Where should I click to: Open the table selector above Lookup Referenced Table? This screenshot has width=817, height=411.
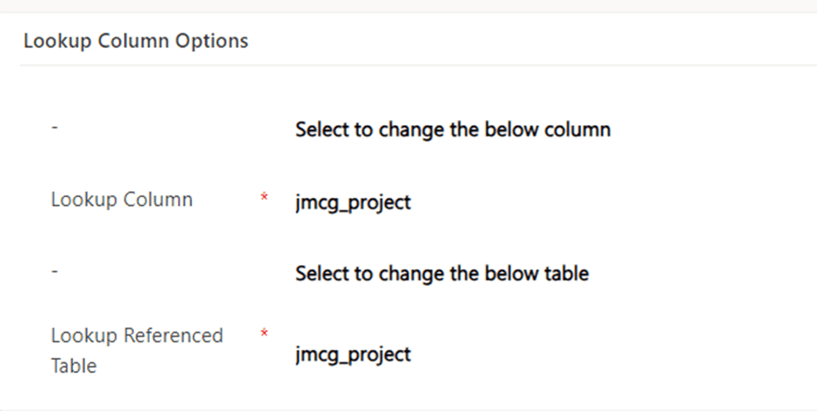(442, 274)
